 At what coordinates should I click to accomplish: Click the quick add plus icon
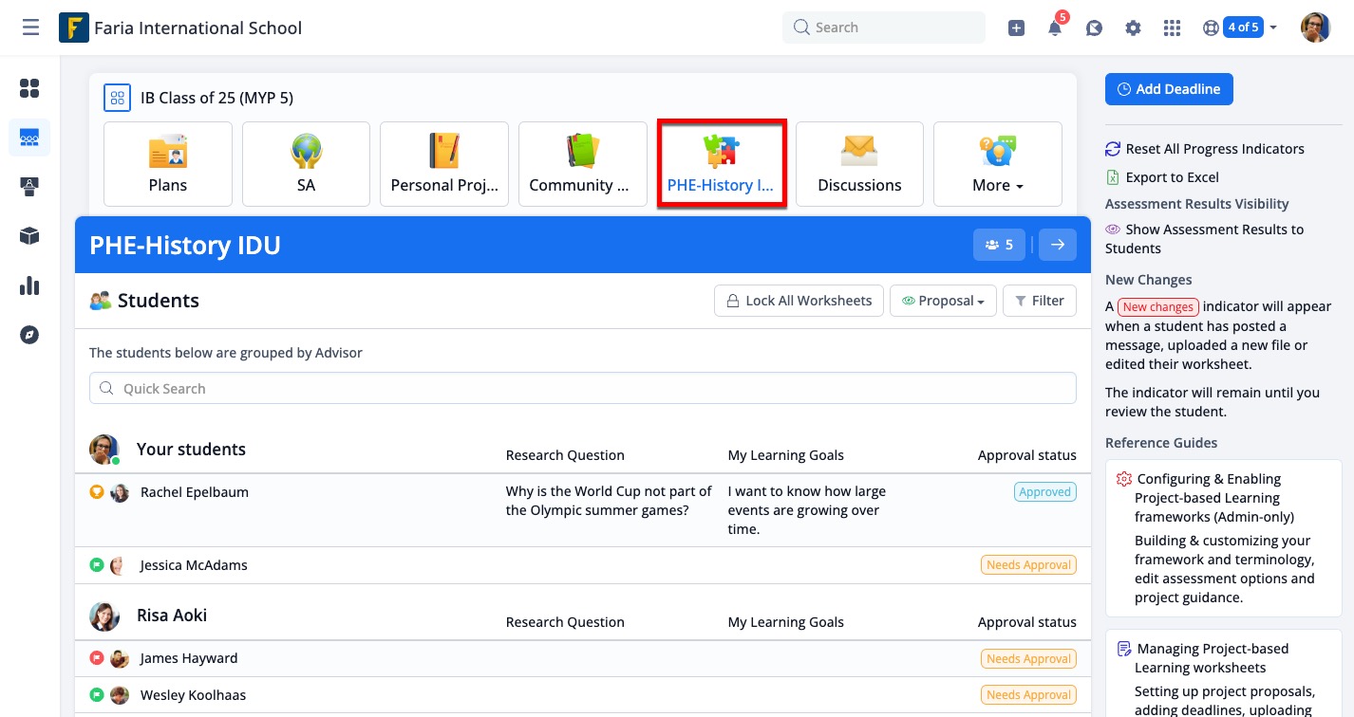(x=1016, y=28)
